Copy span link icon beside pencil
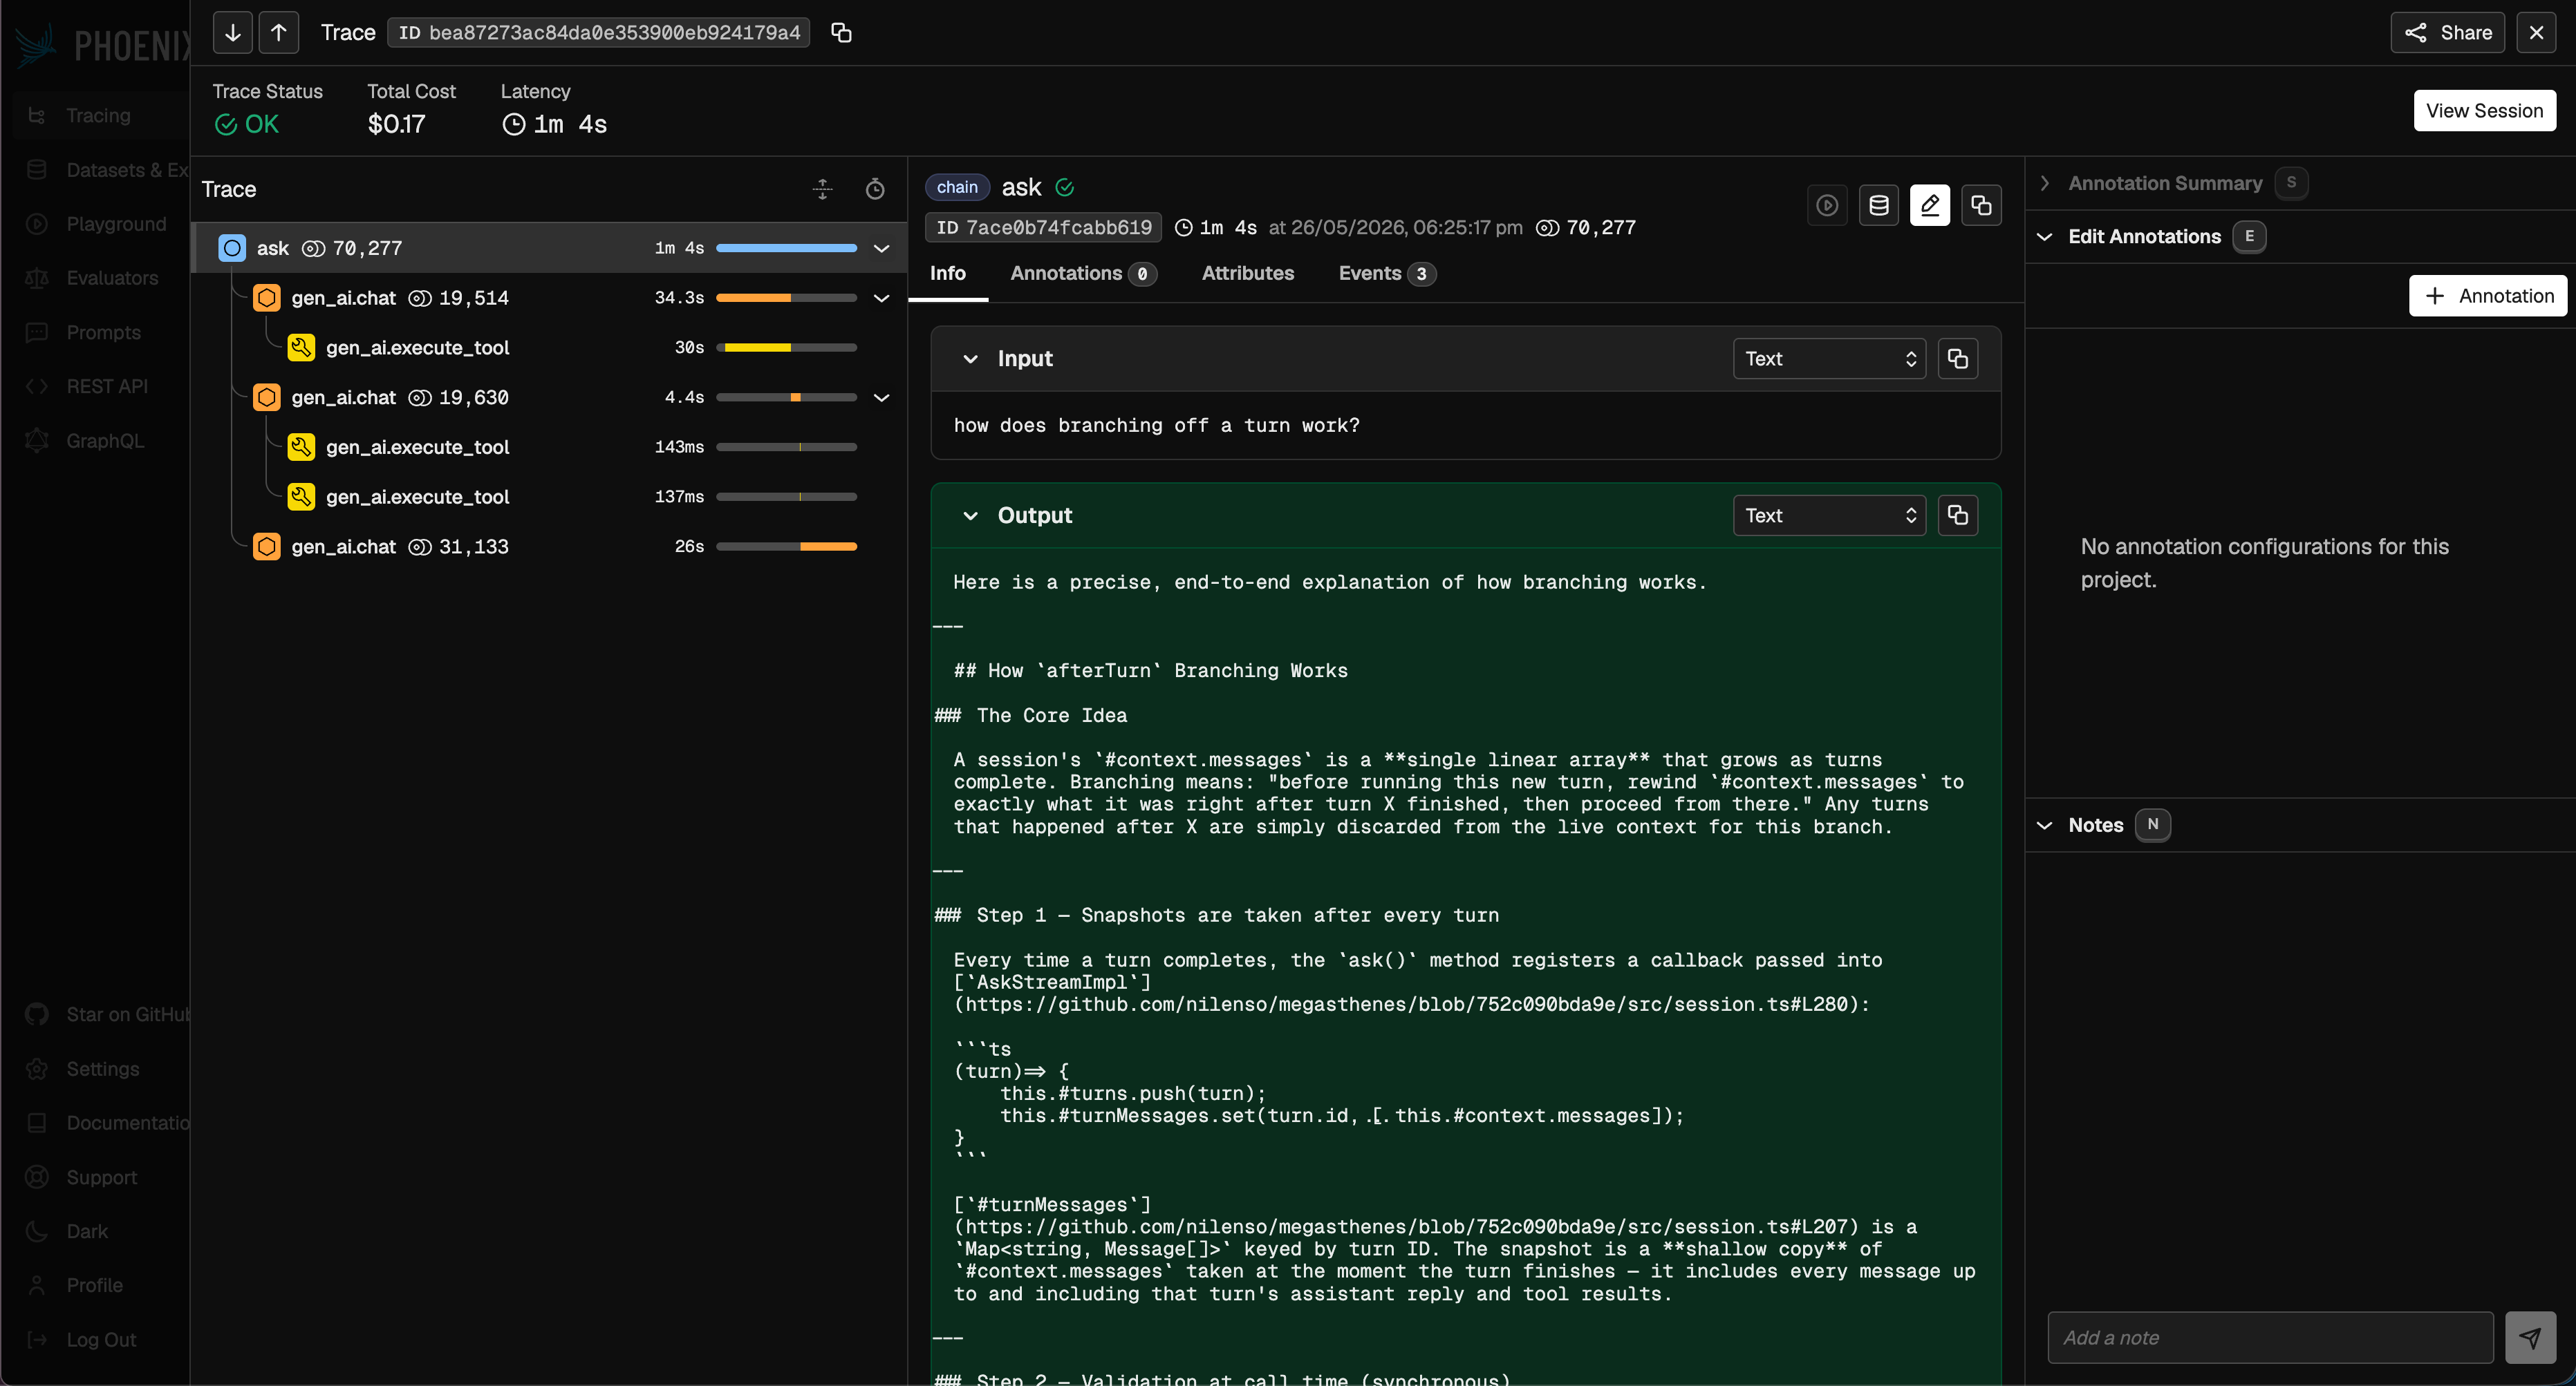 click(x=1981, y=206)
